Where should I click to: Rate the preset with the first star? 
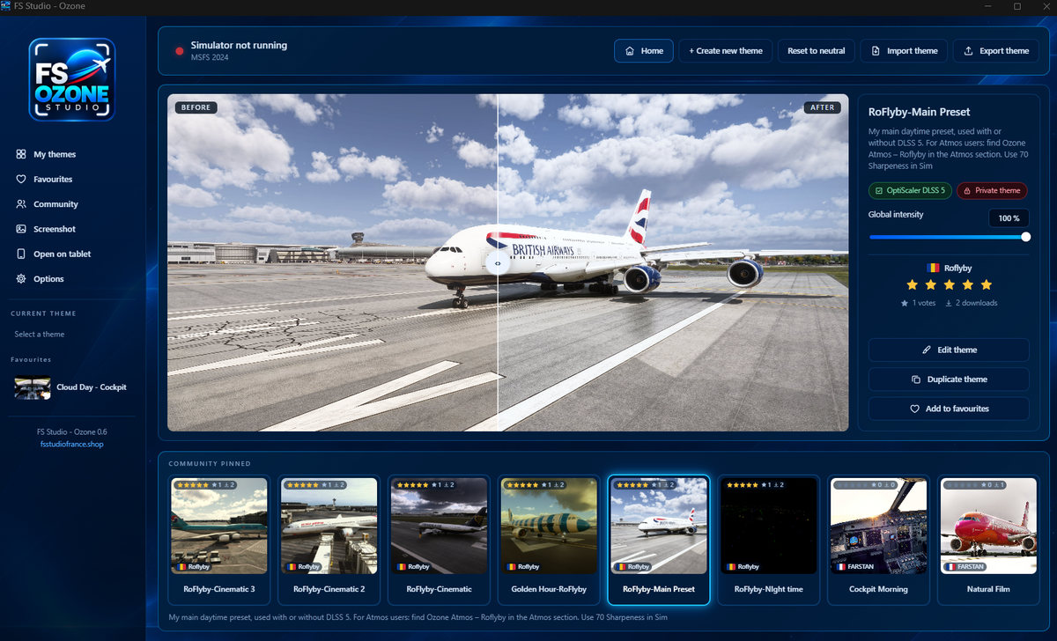pos(912,284)
